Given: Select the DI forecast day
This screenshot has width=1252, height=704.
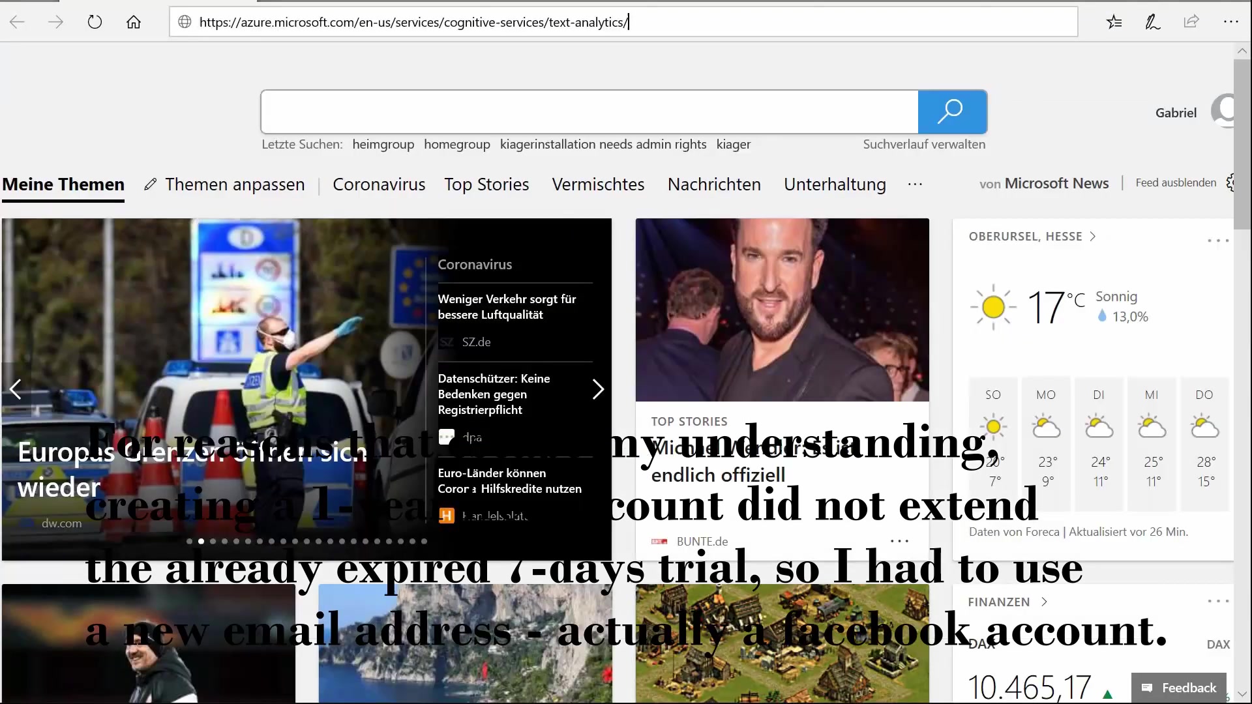Looking at the screenshot, I should tap(1099, 443).
